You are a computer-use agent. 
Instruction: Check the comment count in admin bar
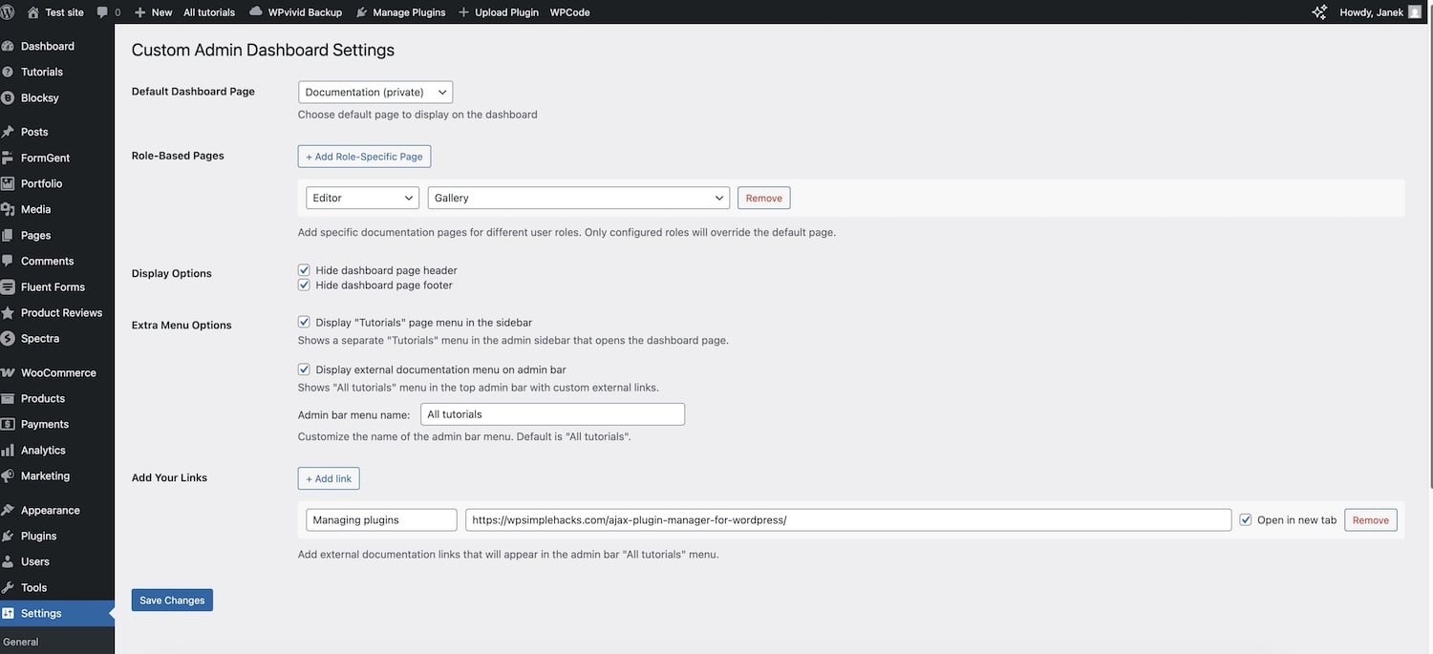tap(105, 10)
